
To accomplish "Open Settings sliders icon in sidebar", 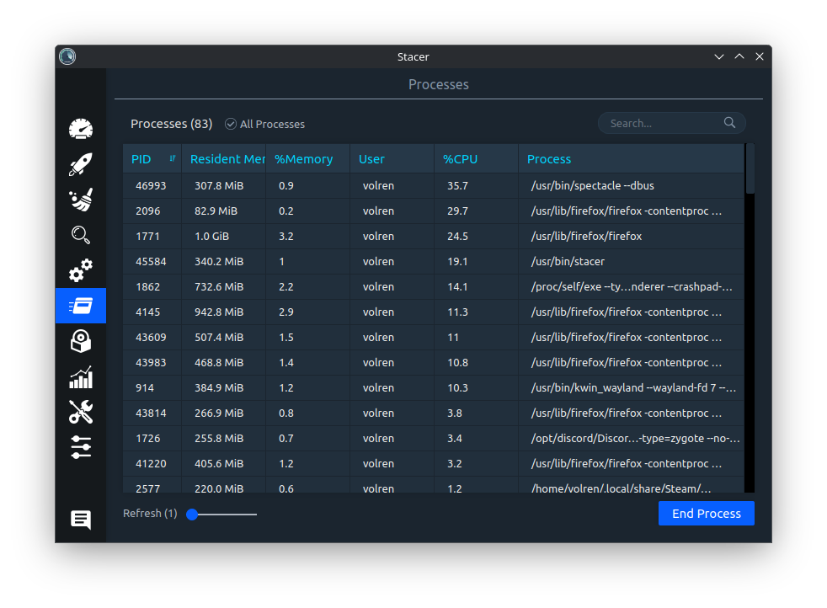I will 81,447.
